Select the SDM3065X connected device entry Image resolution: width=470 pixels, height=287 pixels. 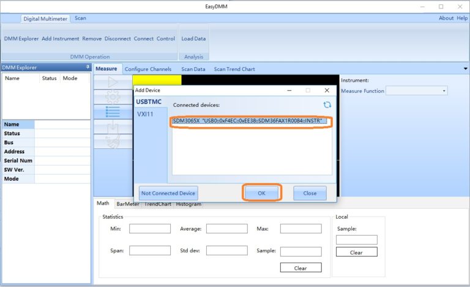point(250,121)
